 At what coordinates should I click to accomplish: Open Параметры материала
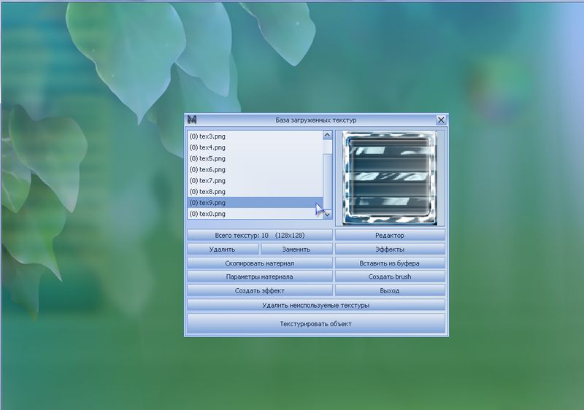click(x=259, y=276)
